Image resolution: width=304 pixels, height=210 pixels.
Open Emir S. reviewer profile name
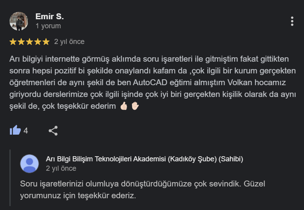click(49, 16)
